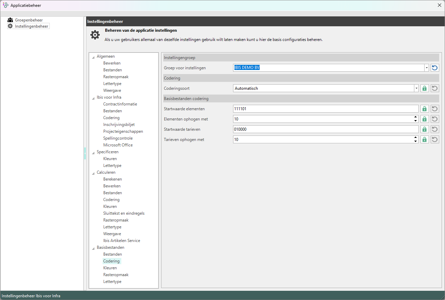
Task: Toggle the lock for Coderingsoort
Action: click(424, 88)
